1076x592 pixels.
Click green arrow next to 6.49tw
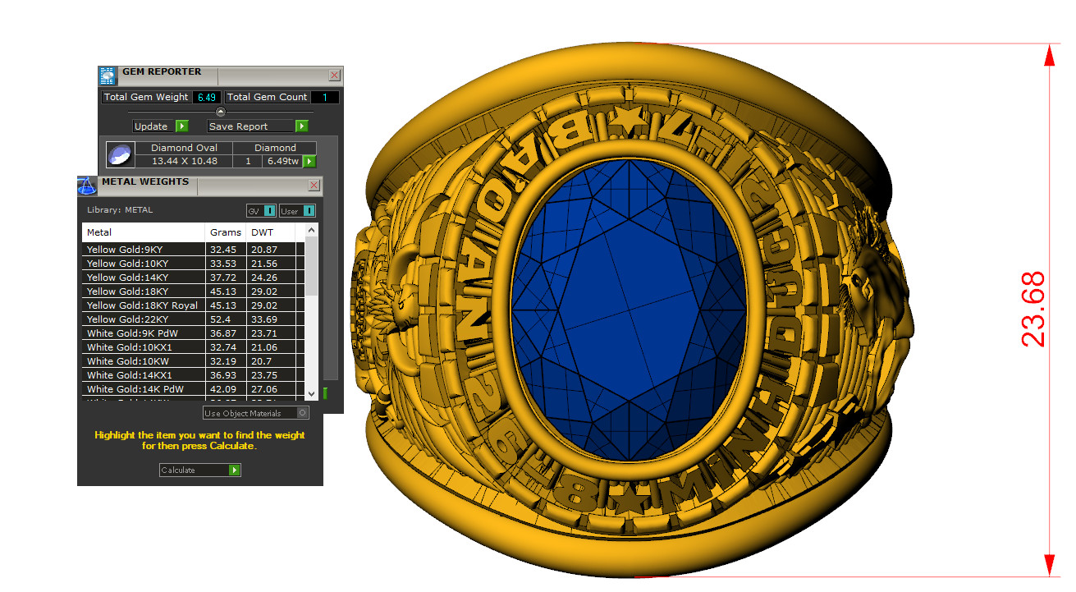click(x=309, y=161)
